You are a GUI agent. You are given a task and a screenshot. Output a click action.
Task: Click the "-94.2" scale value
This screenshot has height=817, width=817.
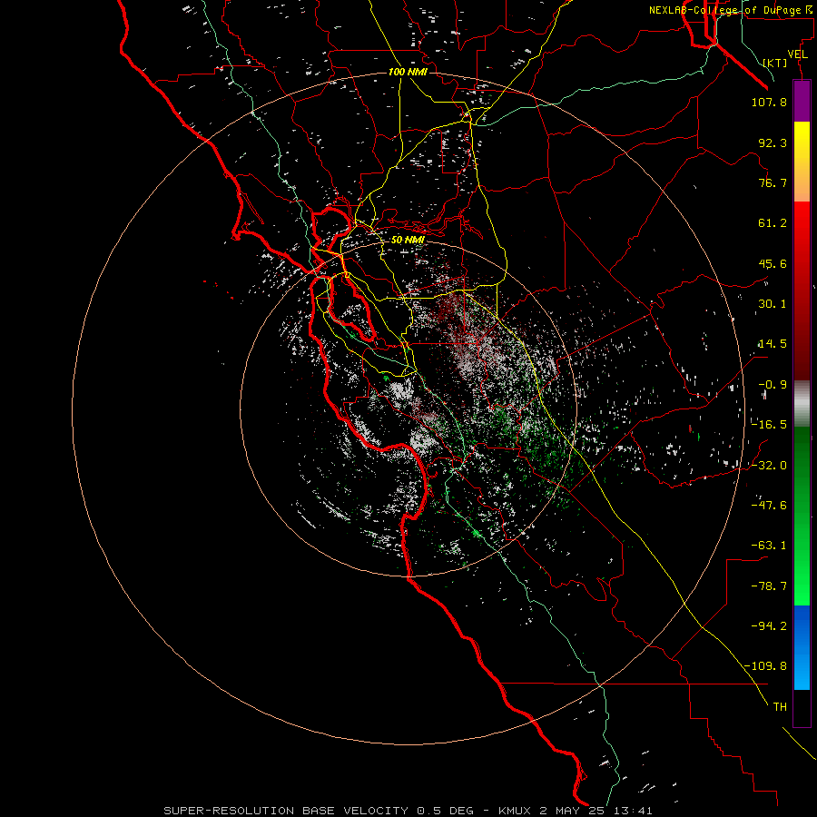[x=769, y=625]
